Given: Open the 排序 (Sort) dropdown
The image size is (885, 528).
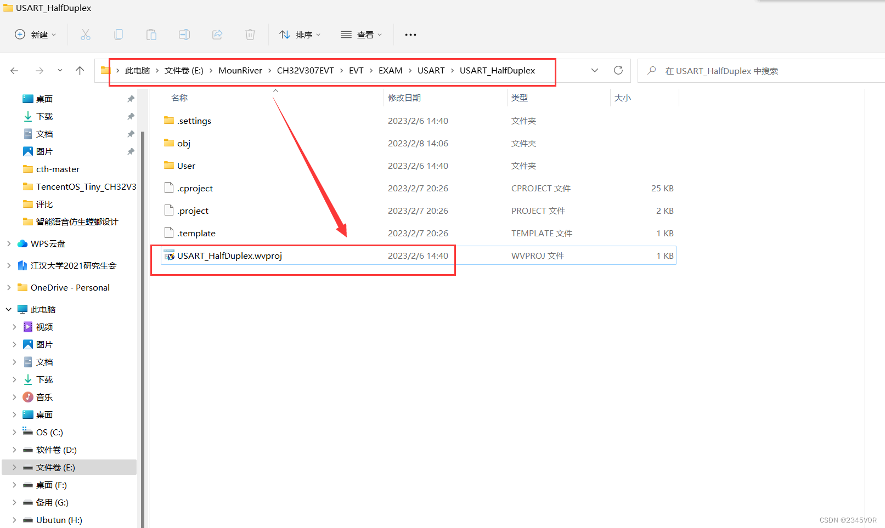Looking at the screenshot, I should coord(300,35).
